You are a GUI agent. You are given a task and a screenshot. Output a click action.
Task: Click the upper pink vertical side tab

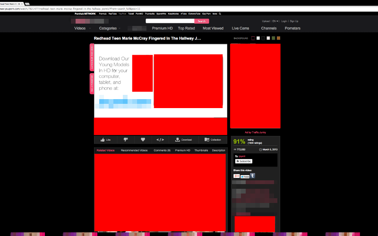[x=92, y=57]
